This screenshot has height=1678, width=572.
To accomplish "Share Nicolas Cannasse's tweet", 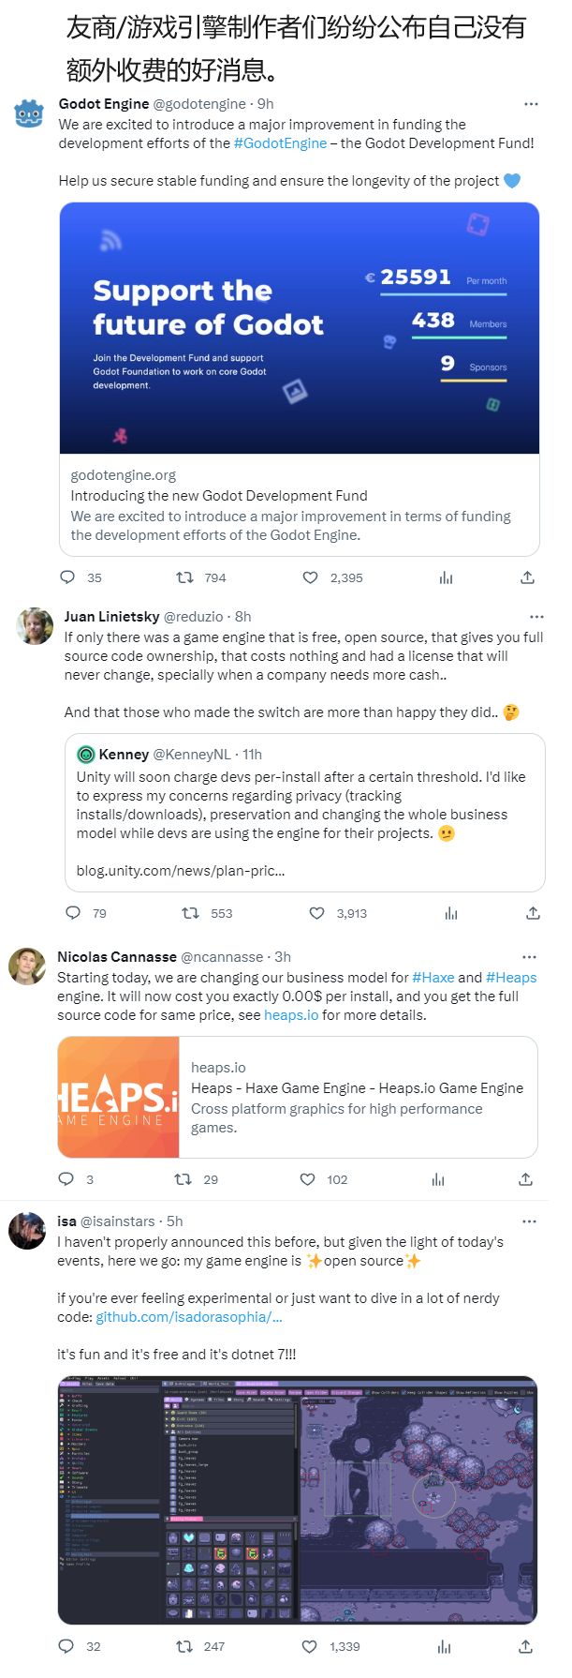I will 525,1179.
